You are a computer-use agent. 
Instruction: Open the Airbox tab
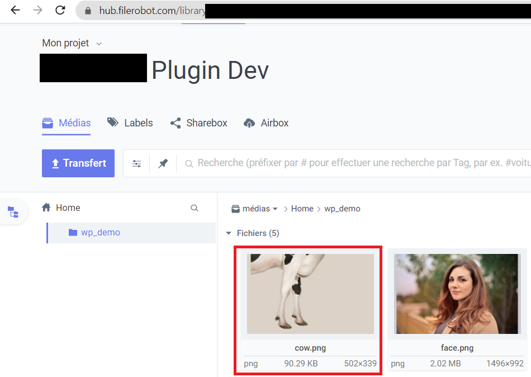click(x=266, y=122)
